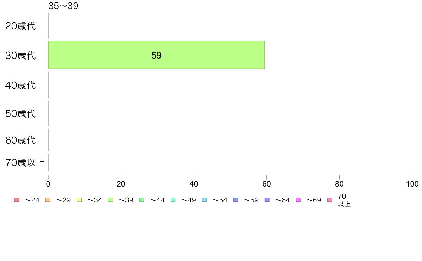
Task: Click the light green ~39 legend swatch
Action: point(110,200)
